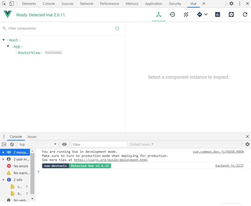
Task: Clear console with the ban icon
Action: click(x=12, y=144)
